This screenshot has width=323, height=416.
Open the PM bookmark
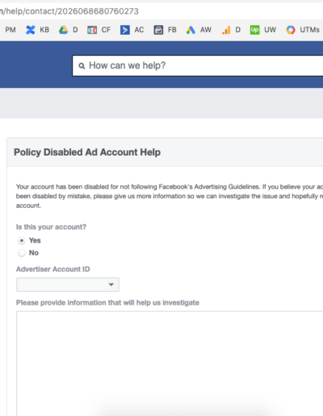tap(10, 30)
